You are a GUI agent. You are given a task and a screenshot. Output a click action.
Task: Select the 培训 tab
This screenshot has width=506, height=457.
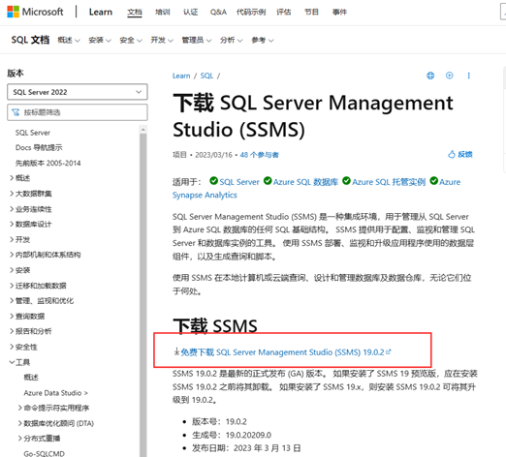click(x=162, y=12)
